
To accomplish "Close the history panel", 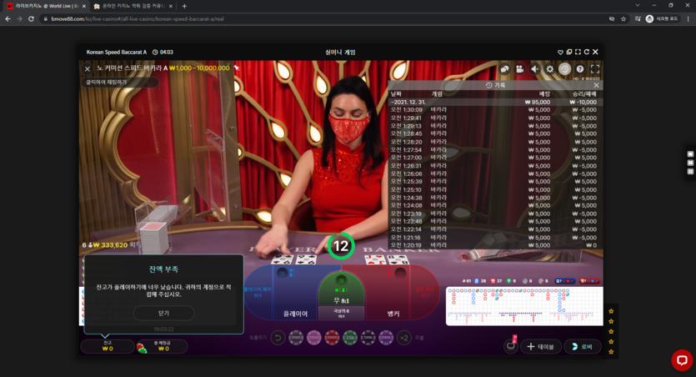I will coord(596,85).
